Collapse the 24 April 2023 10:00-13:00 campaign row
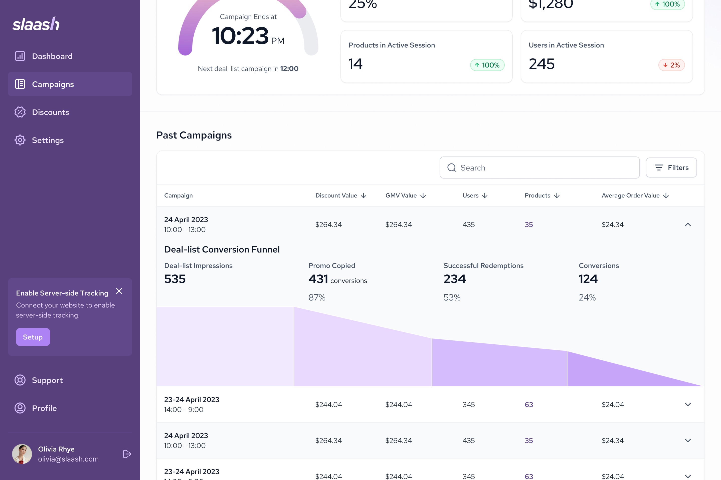This screenshot has height=480, width=721. (x=688, y=224)
